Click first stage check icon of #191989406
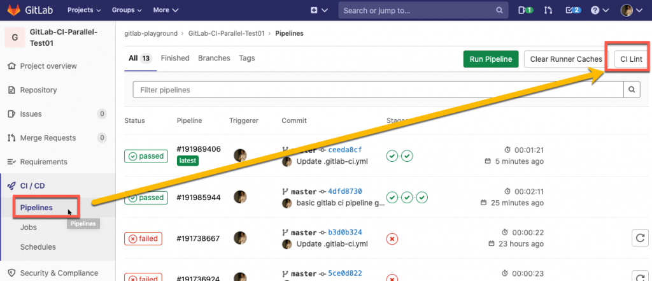Screen dimensions: 652x281 [392, 156]
